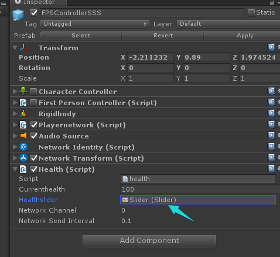Expand the First Person Controller script
280x257 pixels.
(x=15, y=102)
